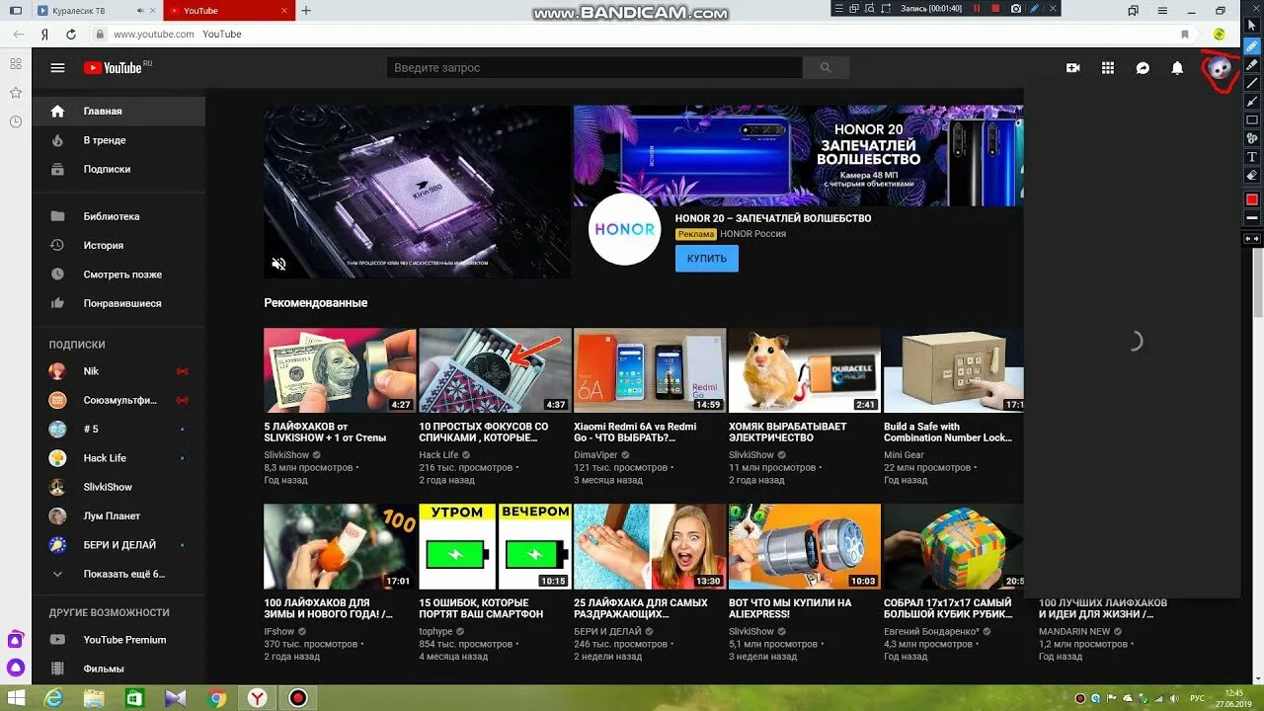Open История in sidebar
Screen dimensions: 1264x711
(118, 245)
